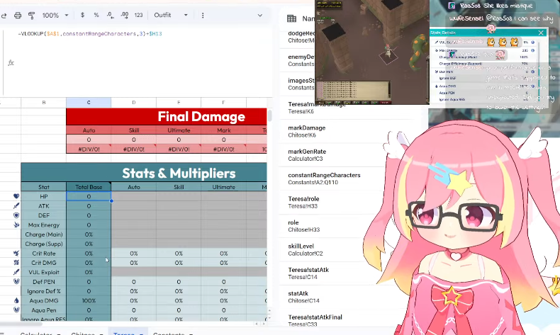
Task: Click the icon beside VUL Exploit row
Action: (x=16, y=272)
